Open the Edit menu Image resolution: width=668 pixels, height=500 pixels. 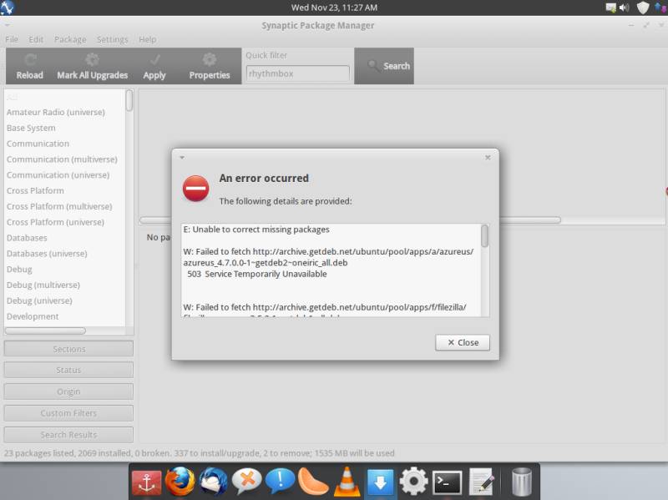coord(36,39)
